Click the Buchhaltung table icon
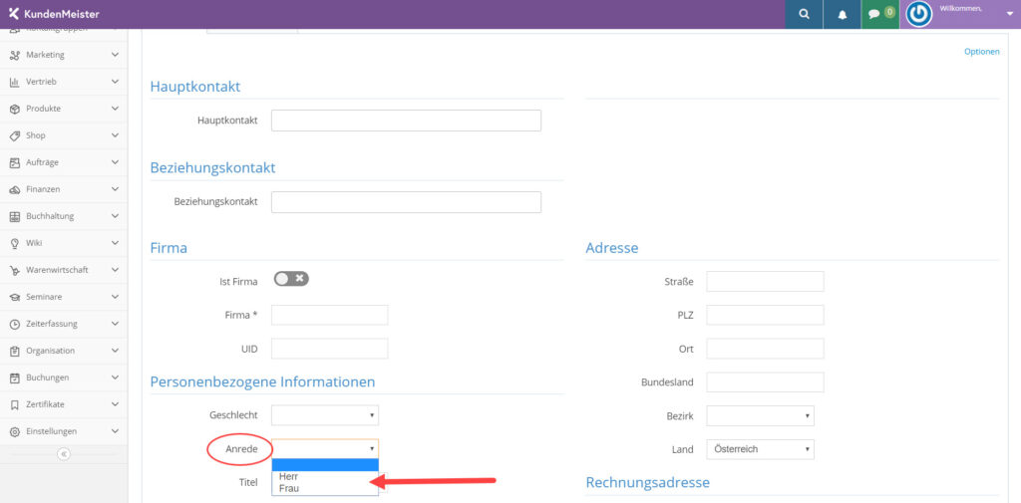The width and height of the screenshot is (1021, 503). pyautogui.click(x=14, y=216)
